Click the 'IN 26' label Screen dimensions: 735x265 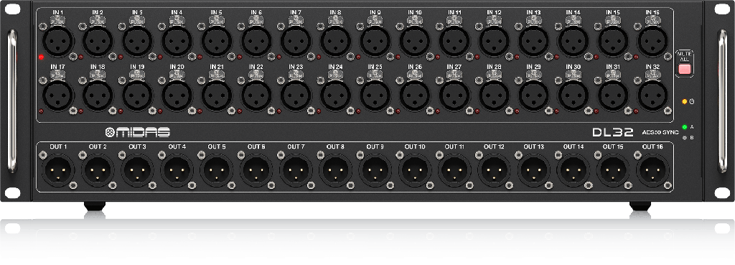pos(415,67)
